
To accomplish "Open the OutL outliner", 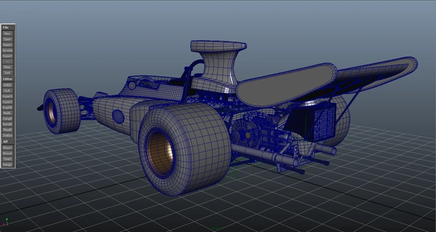I will tap(7, 90).
